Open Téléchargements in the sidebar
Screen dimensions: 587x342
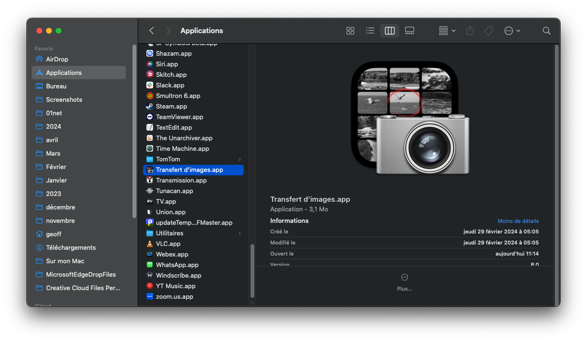click(x=79, y=247)
